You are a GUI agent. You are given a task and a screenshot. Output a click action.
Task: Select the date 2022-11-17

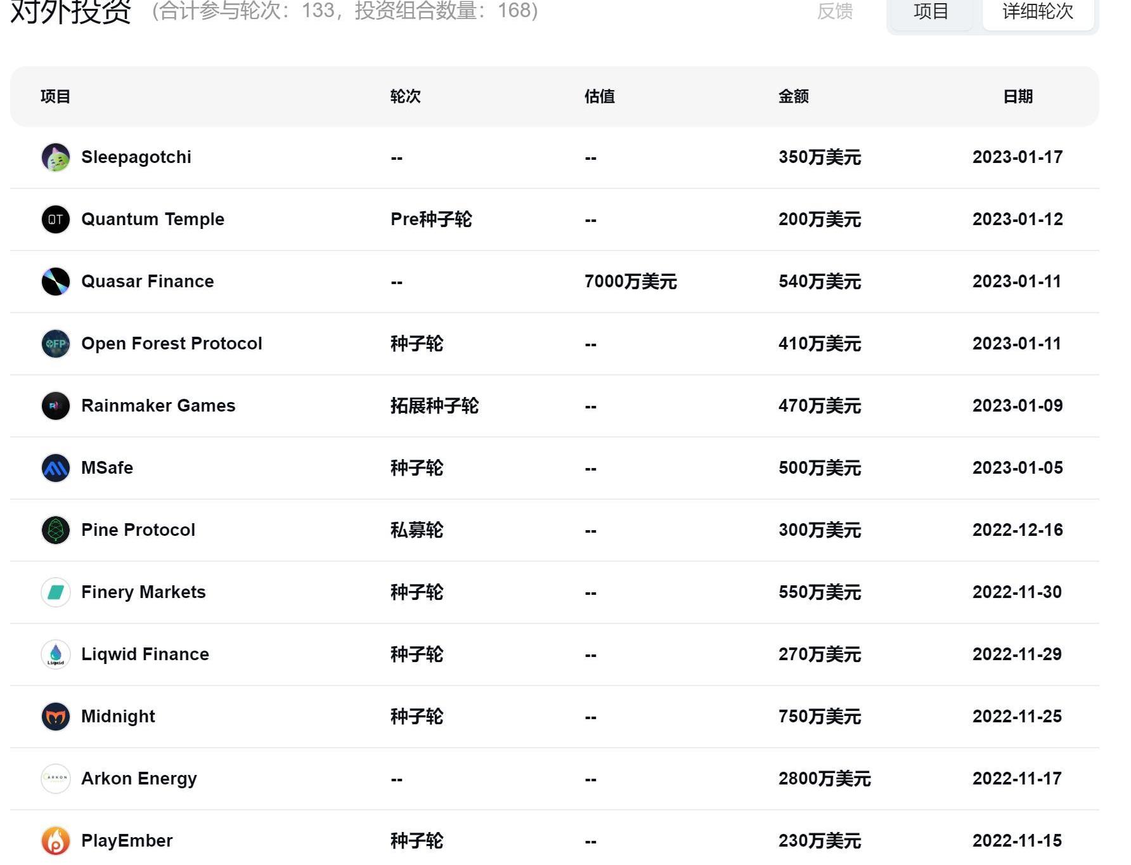click(x=1017, y=779)
